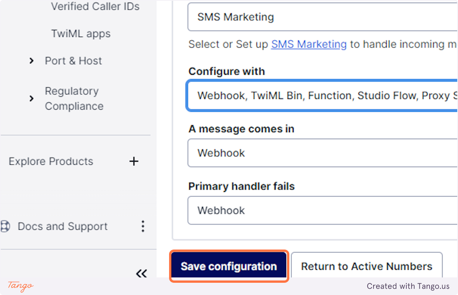Click the 'Primary handler fails' label
The height and width of the screenshot is (295, 458).
(242, 186)
